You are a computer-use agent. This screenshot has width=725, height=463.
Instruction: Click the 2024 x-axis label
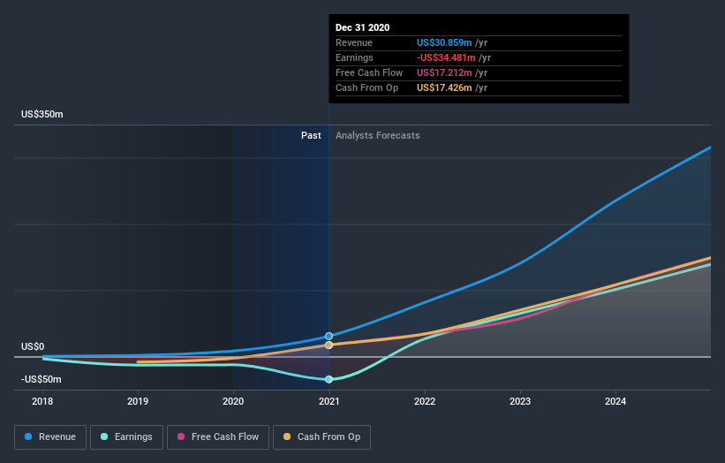tap(615, 401)
